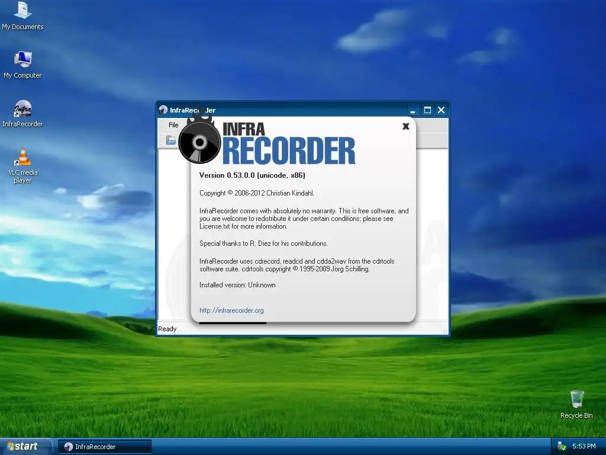Open the Windows Start menu

25,447
